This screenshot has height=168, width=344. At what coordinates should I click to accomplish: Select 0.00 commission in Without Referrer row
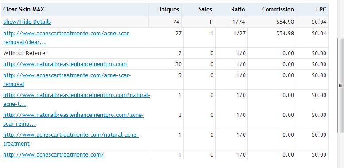coord(288,53)
